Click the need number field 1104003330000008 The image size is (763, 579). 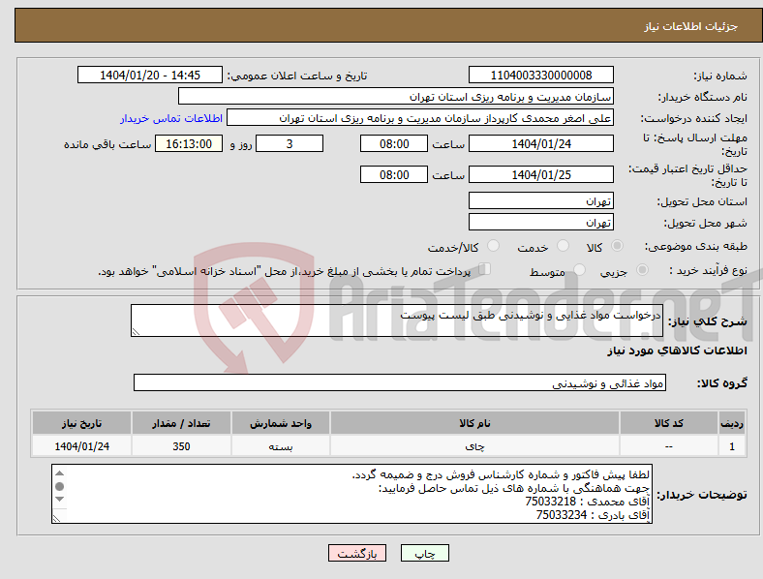pos(540,76)
